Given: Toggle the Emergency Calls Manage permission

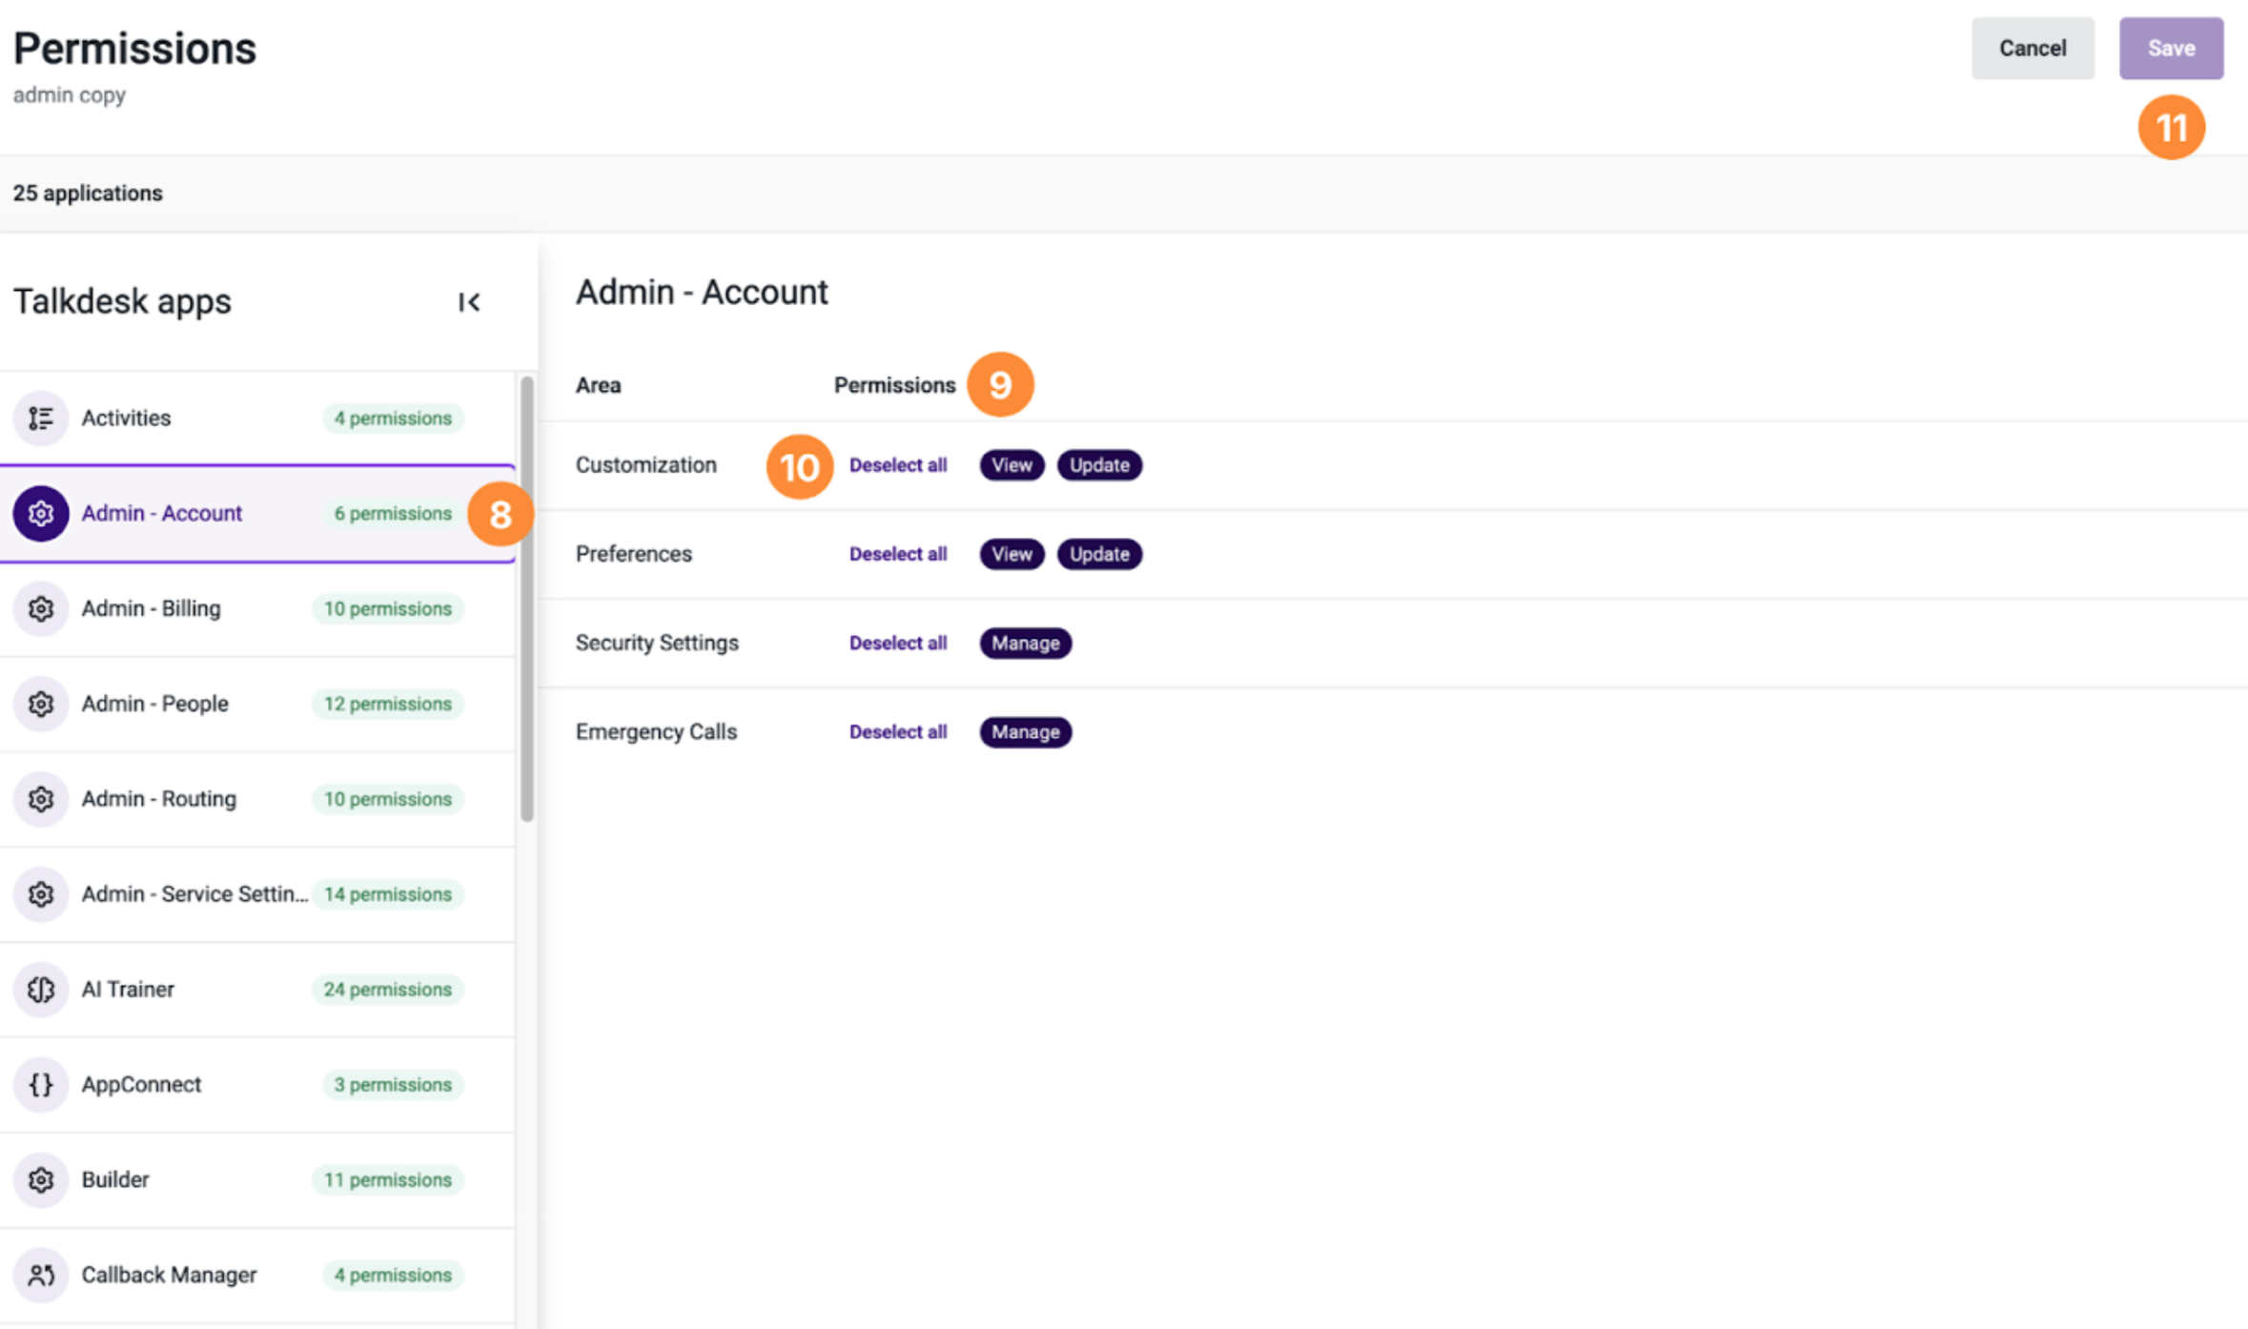Looking at the screenshot, I should pyautogui.click(x=1026, y=732).
